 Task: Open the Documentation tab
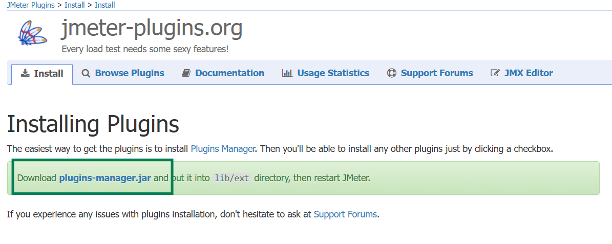tap(223, 73)
